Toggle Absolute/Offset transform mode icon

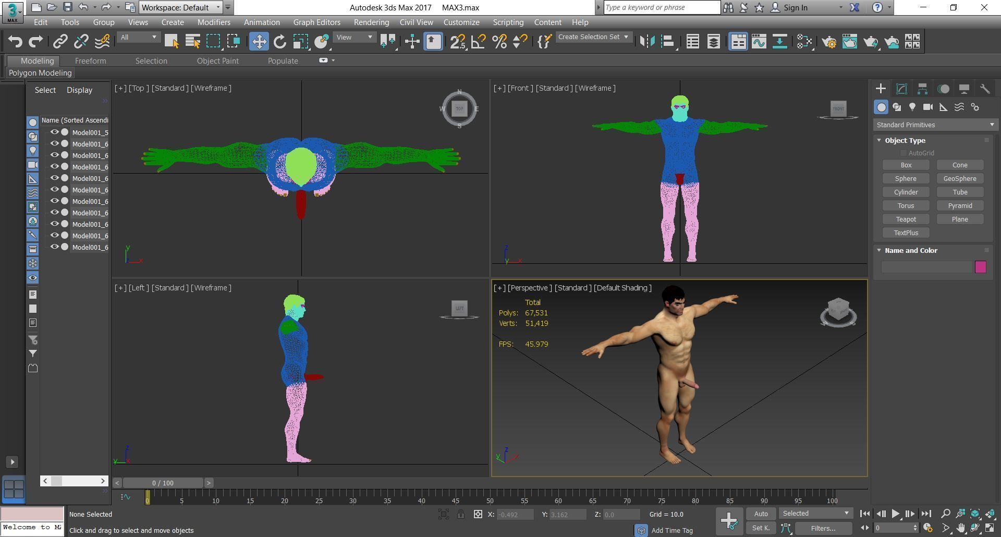point(478,514)
